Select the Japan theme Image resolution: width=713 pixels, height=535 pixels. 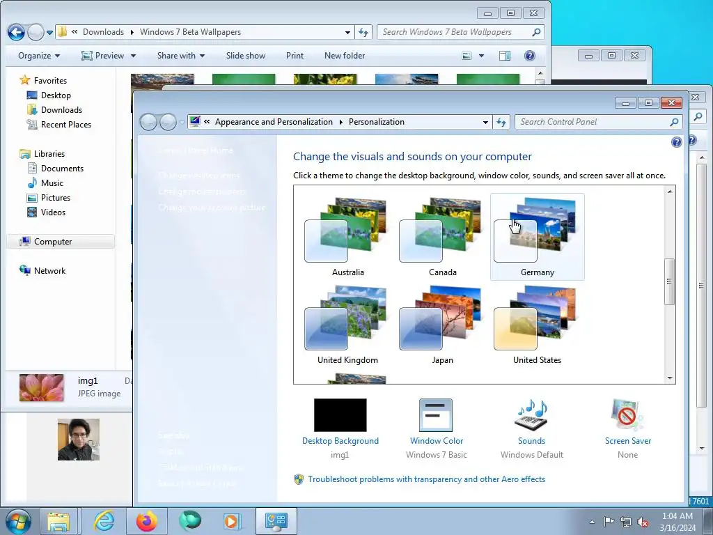tap(442, 325)
